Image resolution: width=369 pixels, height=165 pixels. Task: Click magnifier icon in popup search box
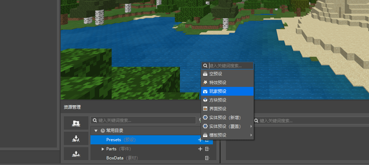pyautogui.click(x=205, y=66)
